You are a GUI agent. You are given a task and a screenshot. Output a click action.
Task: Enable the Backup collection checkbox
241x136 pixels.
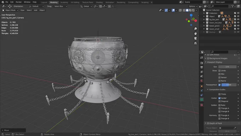[x=235, y=32]
